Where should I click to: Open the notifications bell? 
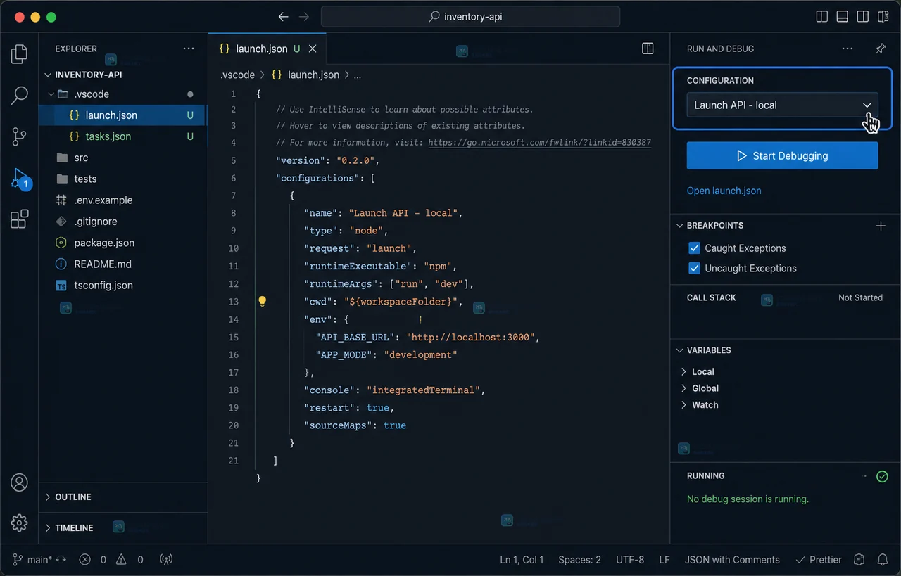882,560
